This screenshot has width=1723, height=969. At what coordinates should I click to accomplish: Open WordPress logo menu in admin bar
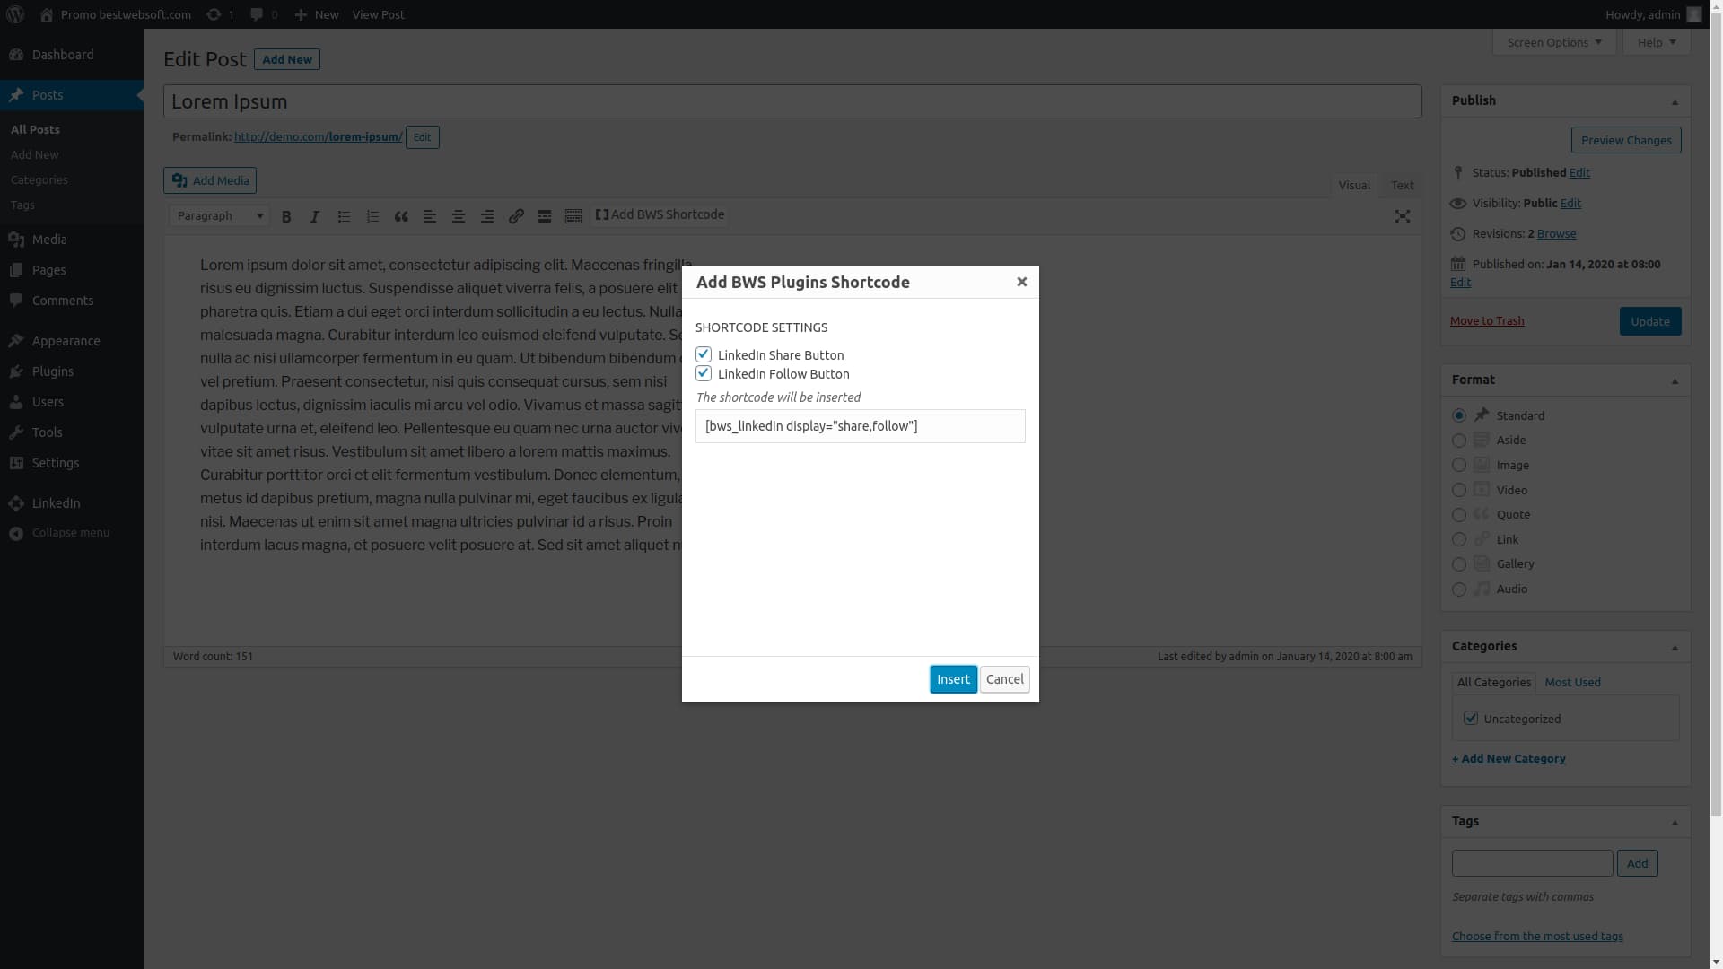[x=15, y=14]
